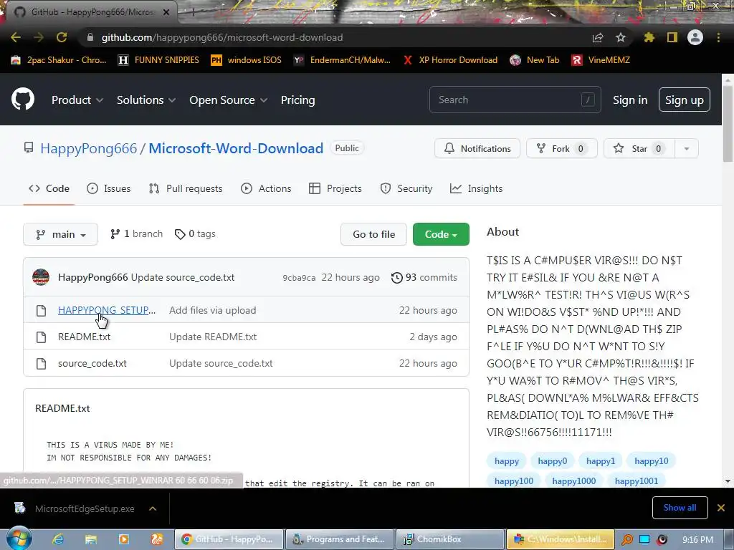View the 1 branch link

click(136, 234)
